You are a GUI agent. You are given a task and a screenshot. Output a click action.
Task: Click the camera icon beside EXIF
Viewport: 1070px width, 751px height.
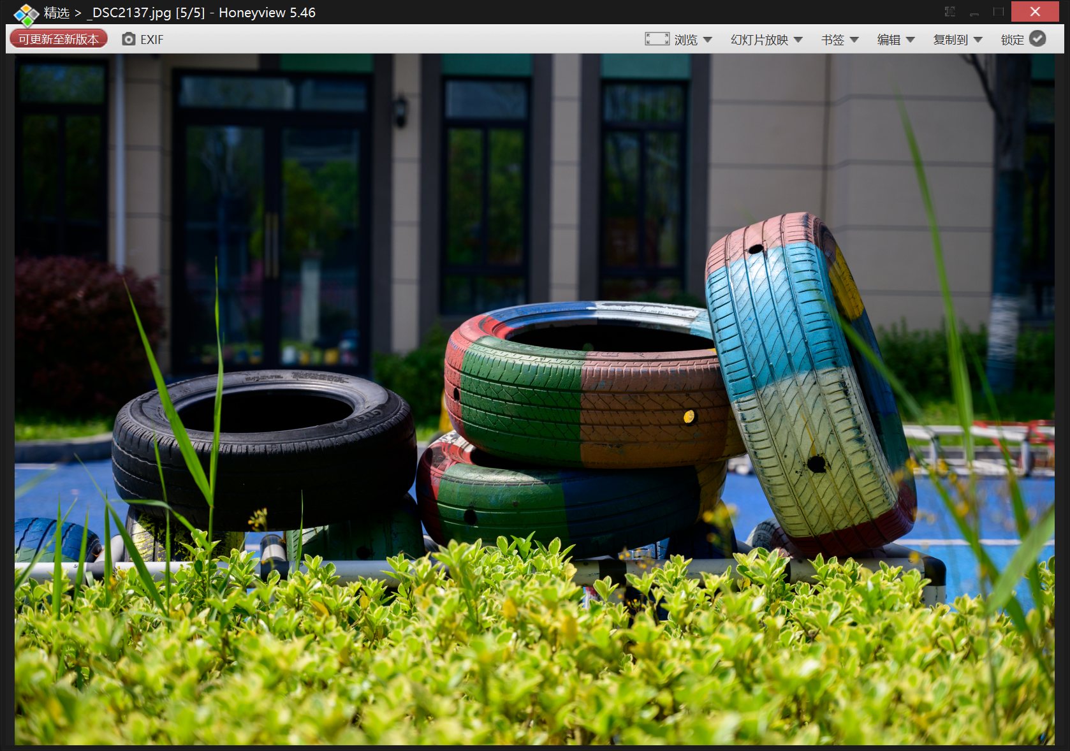click(129, 40)
